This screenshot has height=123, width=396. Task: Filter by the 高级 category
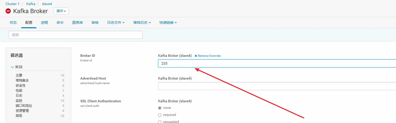click(x=19, y=116)
